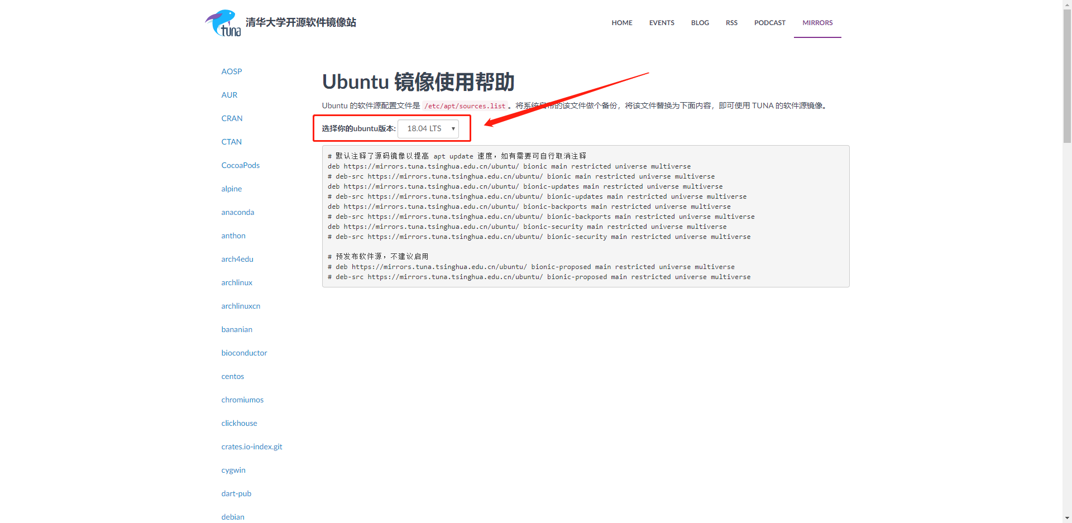This screenshot has height=523, width=1072.
Task: Switch to the HOME menu item
Action: [621, 23]
